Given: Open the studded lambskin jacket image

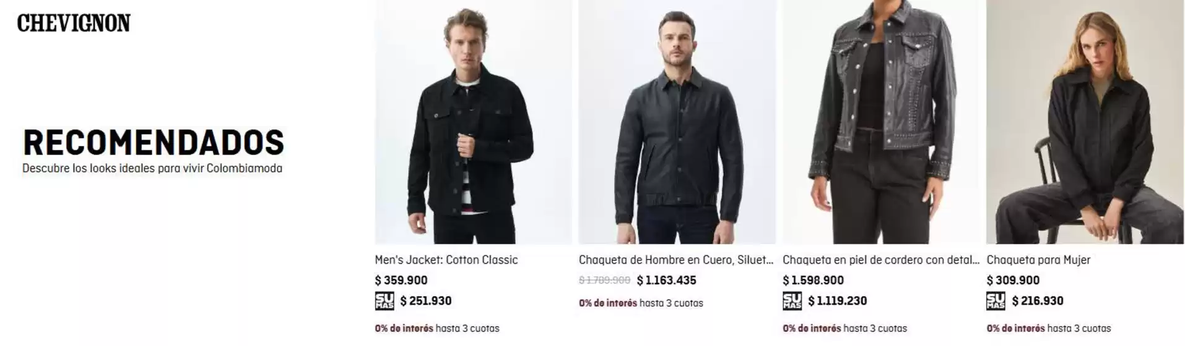Looking at the screenshot, I should click(x=881, y=122).
